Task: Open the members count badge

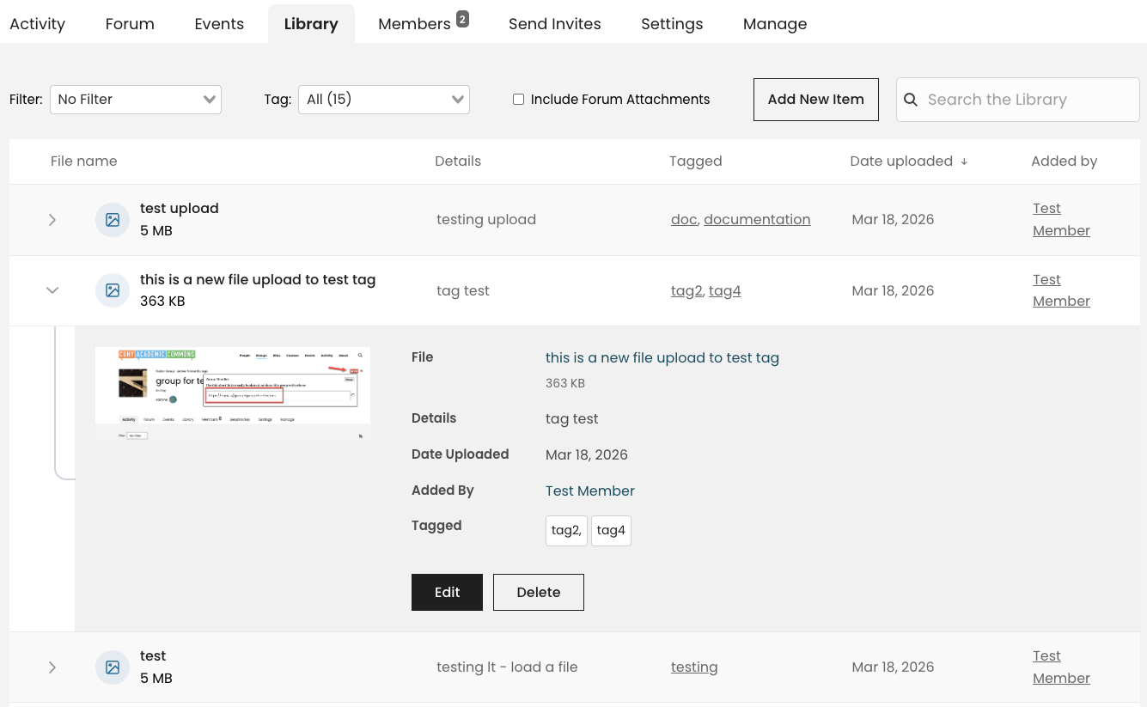Action: coord(462,19)
